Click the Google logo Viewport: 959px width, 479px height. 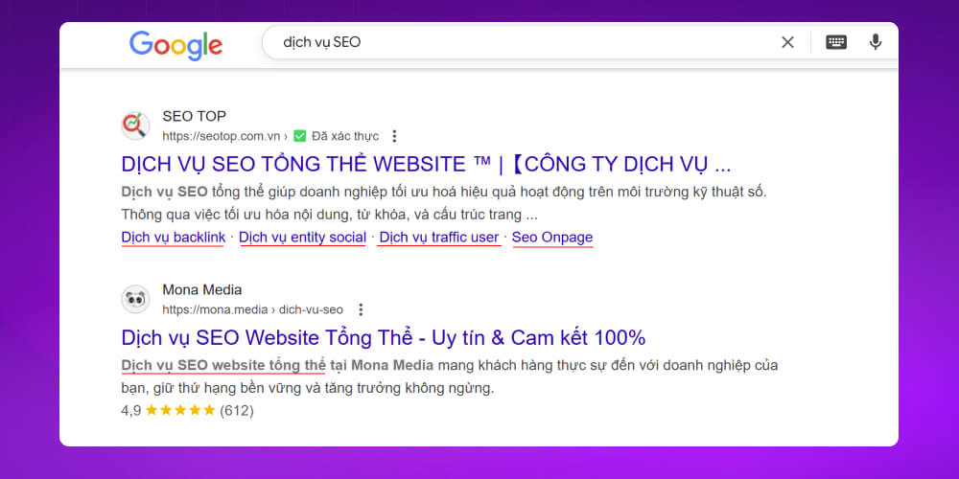pos(175,45)
